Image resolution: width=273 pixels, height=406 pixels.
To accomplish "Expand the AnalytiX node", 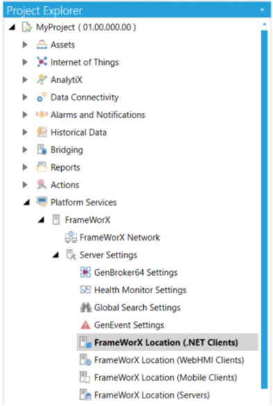I will click(x=25, y=80).
